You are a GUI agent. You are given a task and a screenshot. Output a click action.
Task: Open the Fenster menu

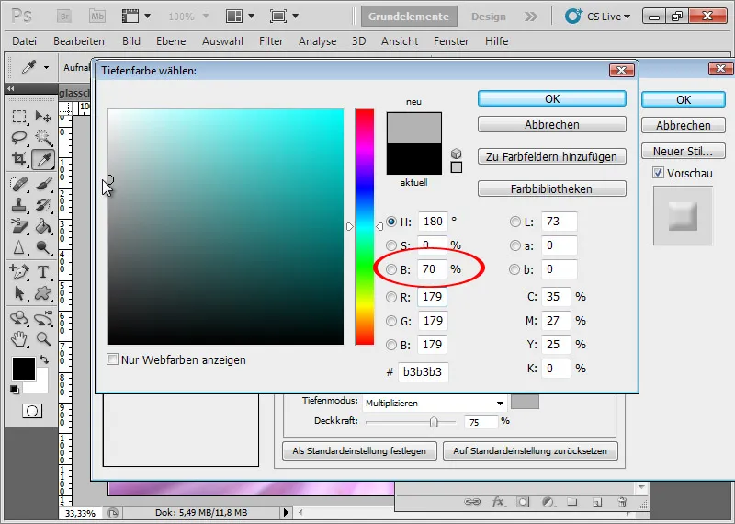pyautogui.click(x=451, y=41)
